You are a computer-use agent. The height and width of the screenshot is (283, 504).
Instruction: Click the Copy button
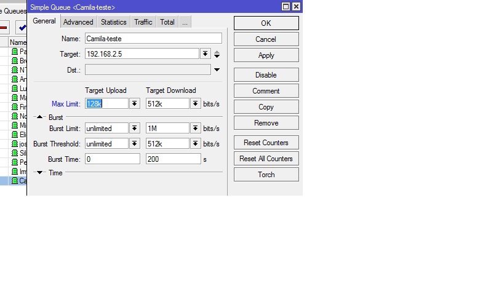(x=266, y=107)
